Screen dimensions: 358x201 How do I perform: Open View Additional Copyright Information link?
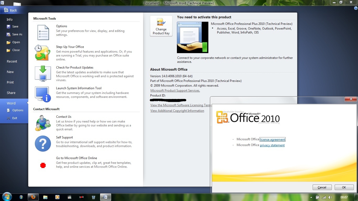(x=177, y=111)
